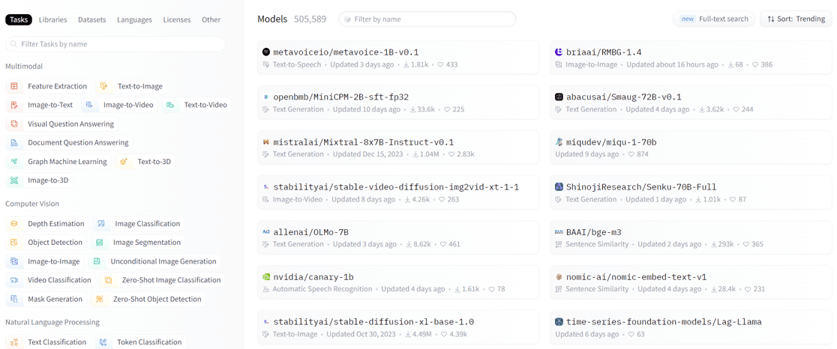Open abacusai/Smaug-72B-v0.1 model
The image size is (837, 349).
click(691, 103)
